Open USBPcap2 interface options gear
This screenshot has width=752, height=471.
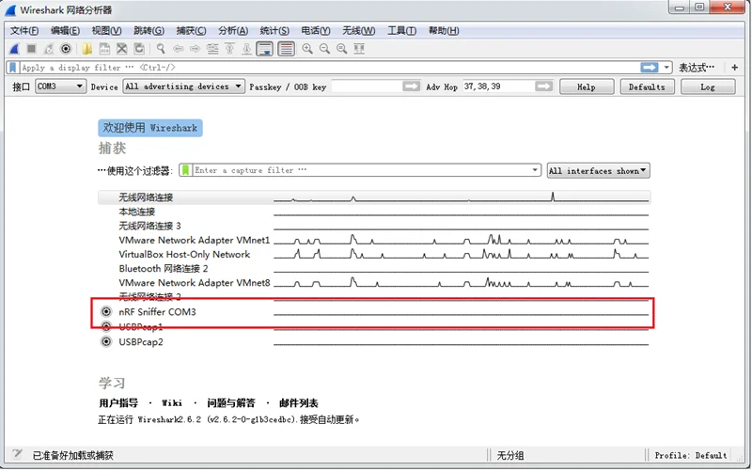tap(106, 341)
